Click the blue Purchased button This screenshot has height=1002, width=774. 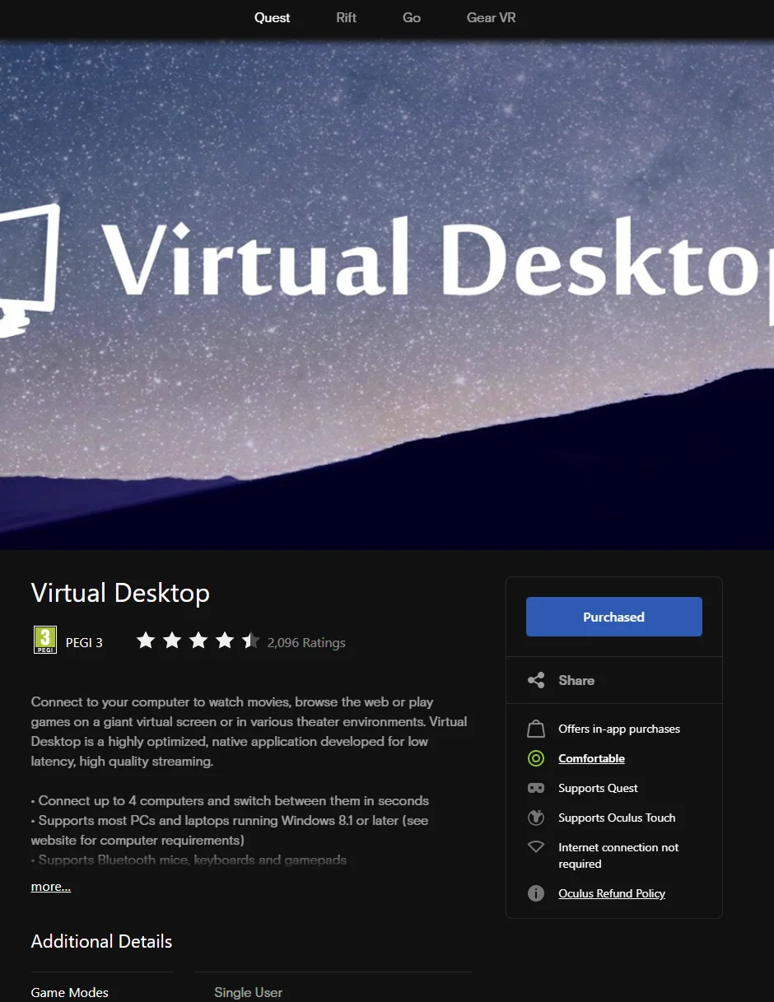tap(614, 617)
